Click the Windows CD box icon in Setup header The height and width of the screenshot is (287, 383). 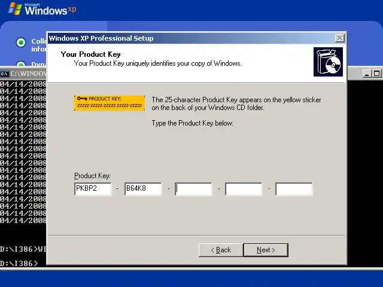pos(328,62)
